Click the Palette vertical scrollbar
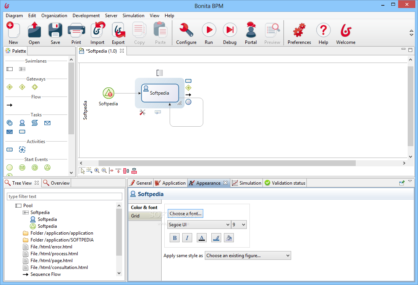This screenshot has width=418, height=285. (71, 98)
